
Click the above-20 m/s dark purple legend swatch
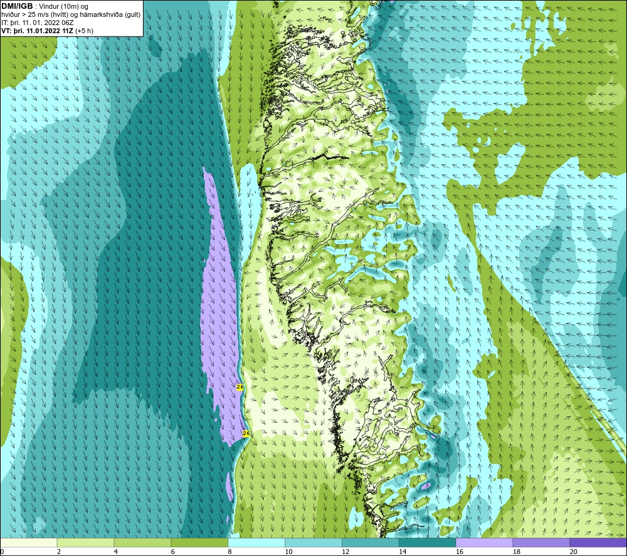point(598,542)
